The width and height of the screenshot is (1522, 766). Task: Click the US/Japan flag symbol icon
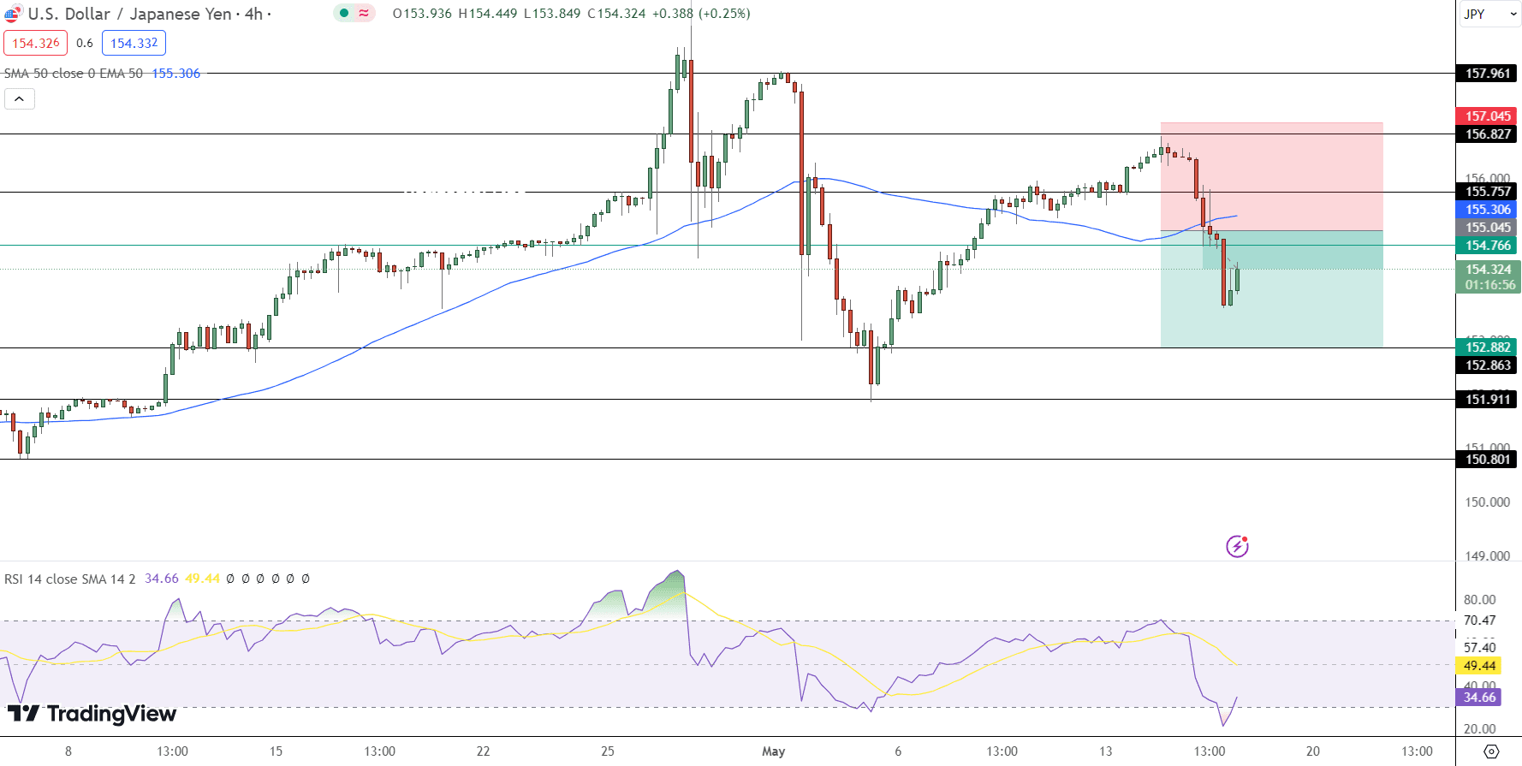click(x=12, y=14)
